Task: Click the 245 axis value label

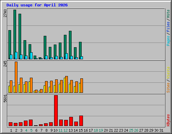Action: pyautogui.click(x=5, y=64)
